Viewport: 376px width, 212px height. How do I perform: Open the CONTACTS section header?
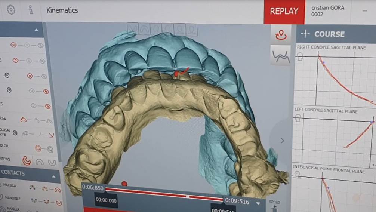coord(30,173)
